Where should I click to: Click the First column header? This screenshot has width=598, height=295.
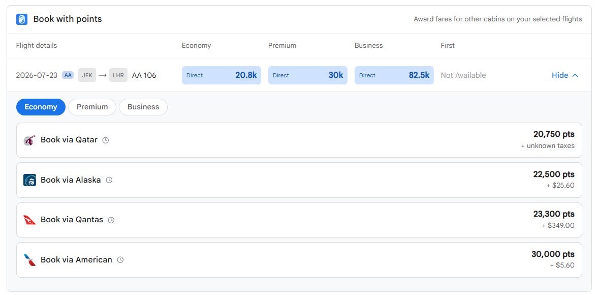pyautogui.click(x=448, y=45)
